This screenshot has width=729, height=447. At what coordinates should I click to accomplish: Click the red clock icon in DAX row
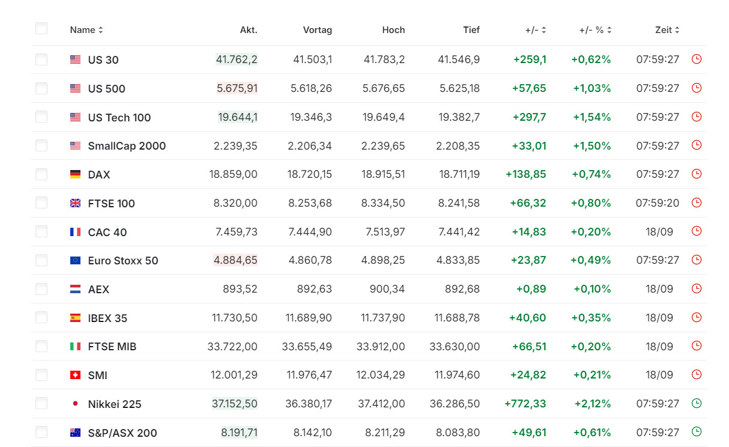tap(697, 174)
